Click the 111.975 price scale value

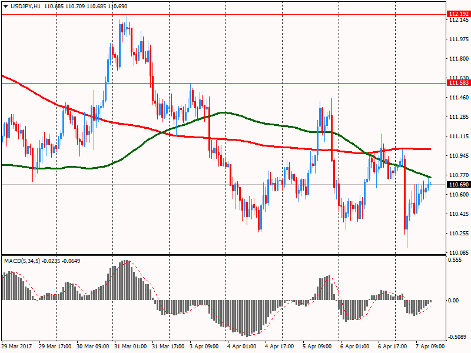click(x=459, y=39)
